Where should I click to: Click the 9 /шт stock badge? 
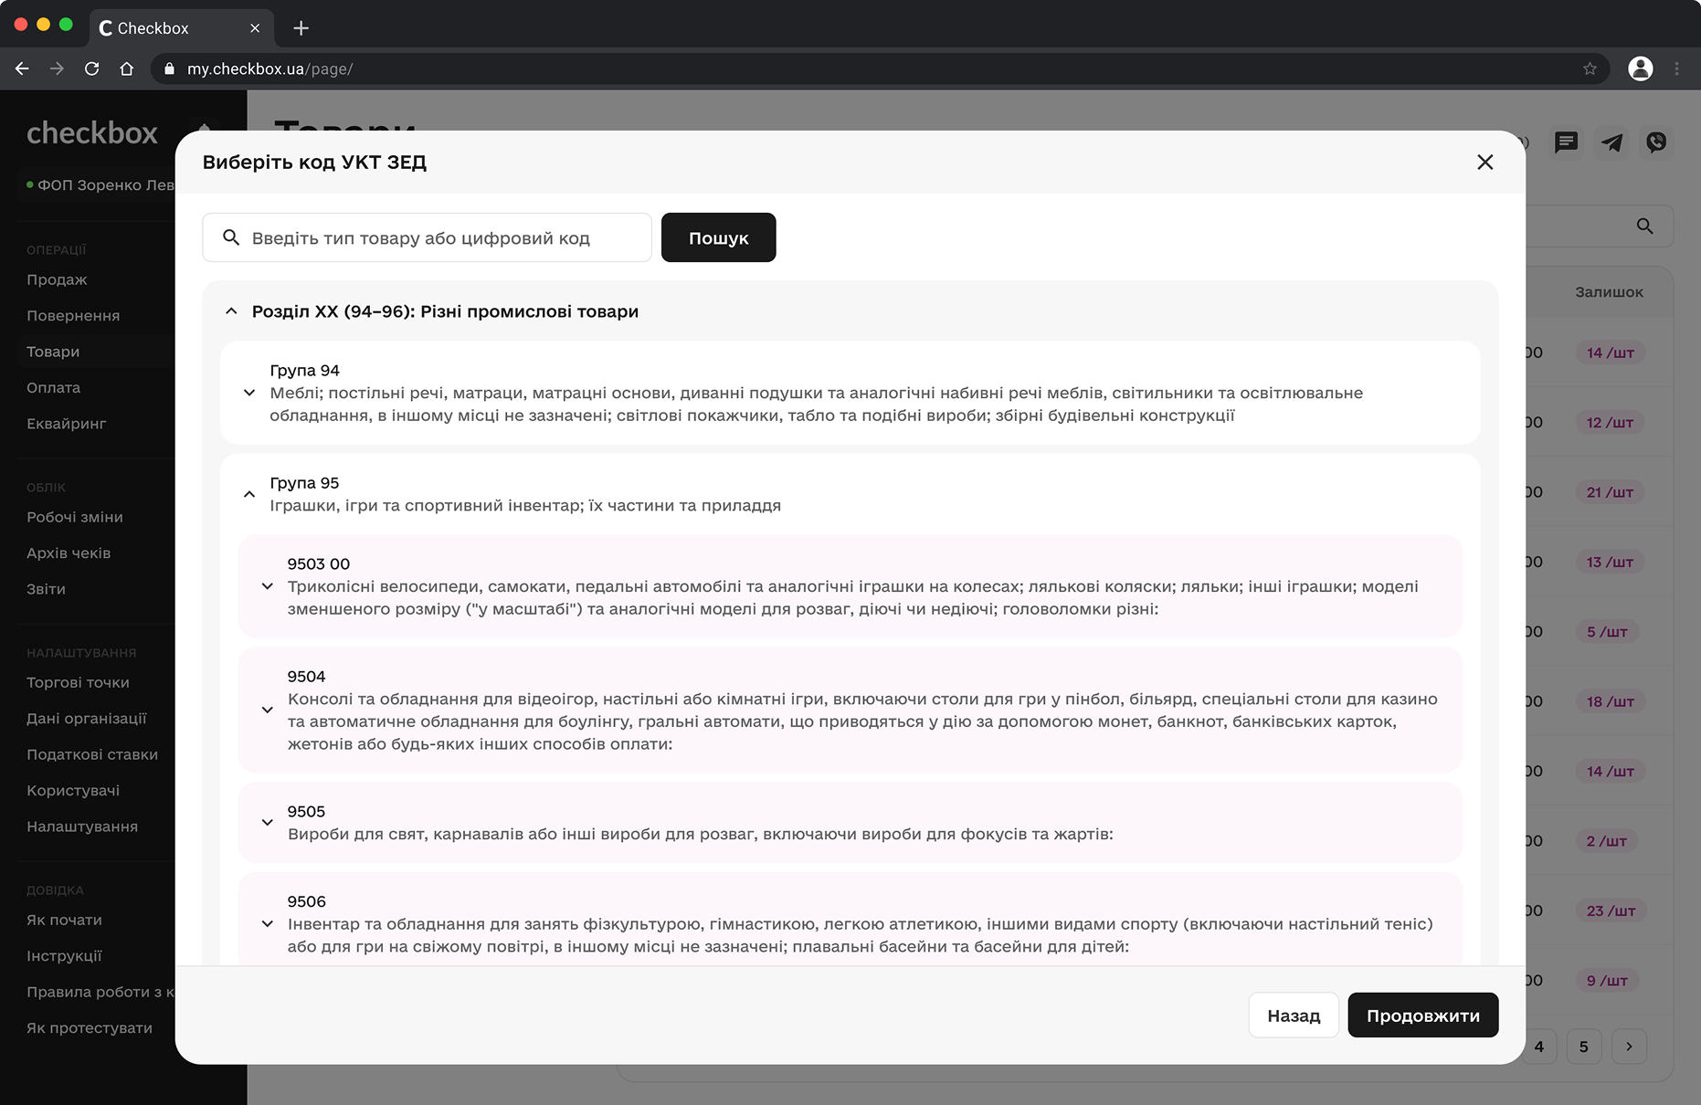[x=1607, y=981]
